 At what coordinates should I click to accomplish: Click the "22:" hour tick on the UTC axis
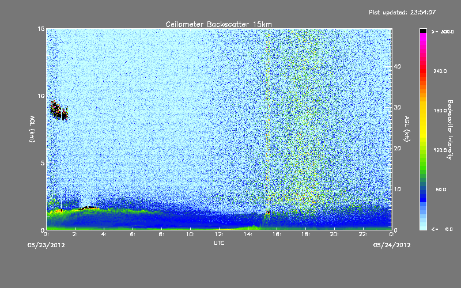click(363, 234)
